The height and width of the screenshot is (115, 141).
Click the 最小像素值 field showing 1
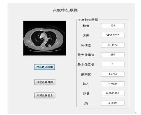click(x=113, y=64)
